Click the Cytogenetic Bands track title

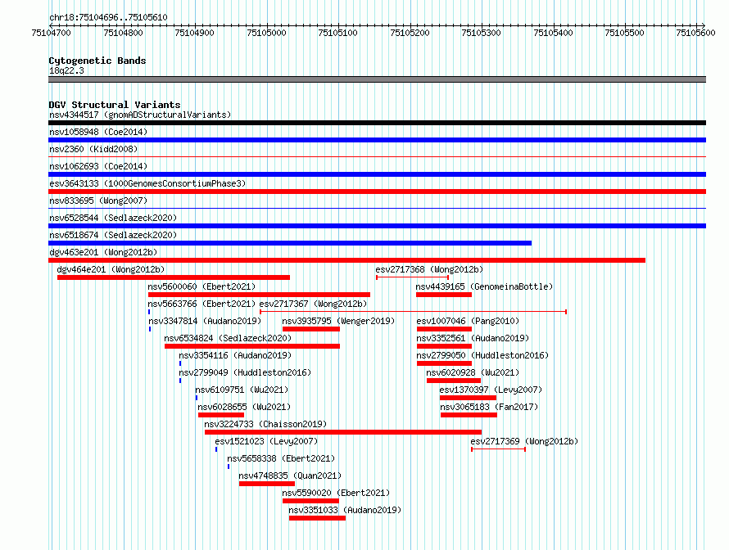click(x=97, y=61)
